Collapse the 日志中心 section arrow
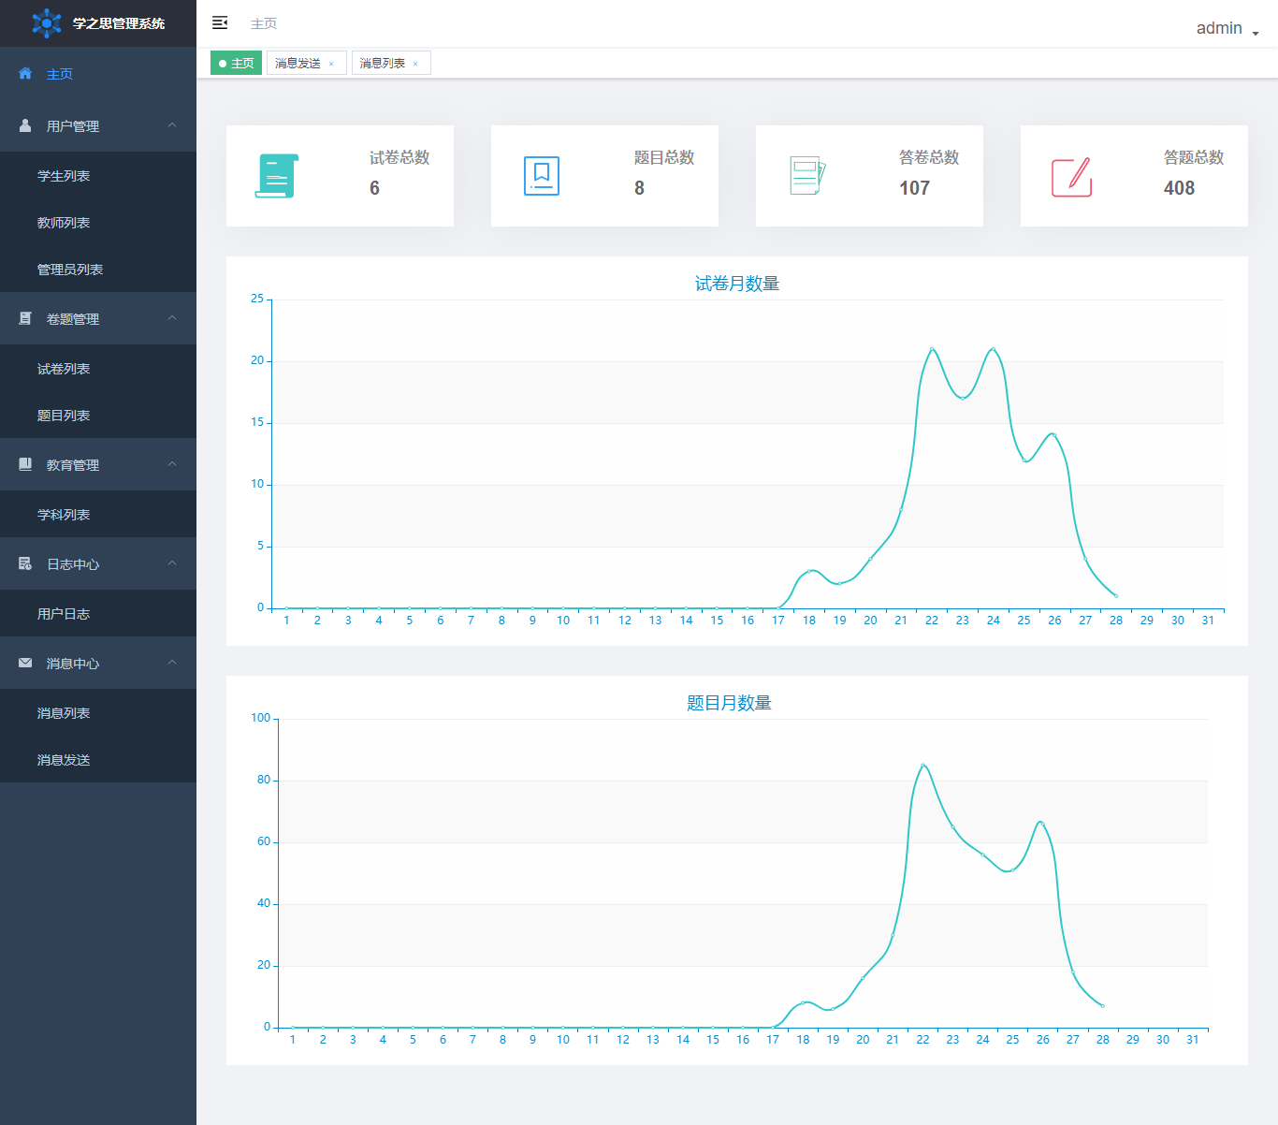This screenshot has width=1278, height=1125. pos(172,563)
